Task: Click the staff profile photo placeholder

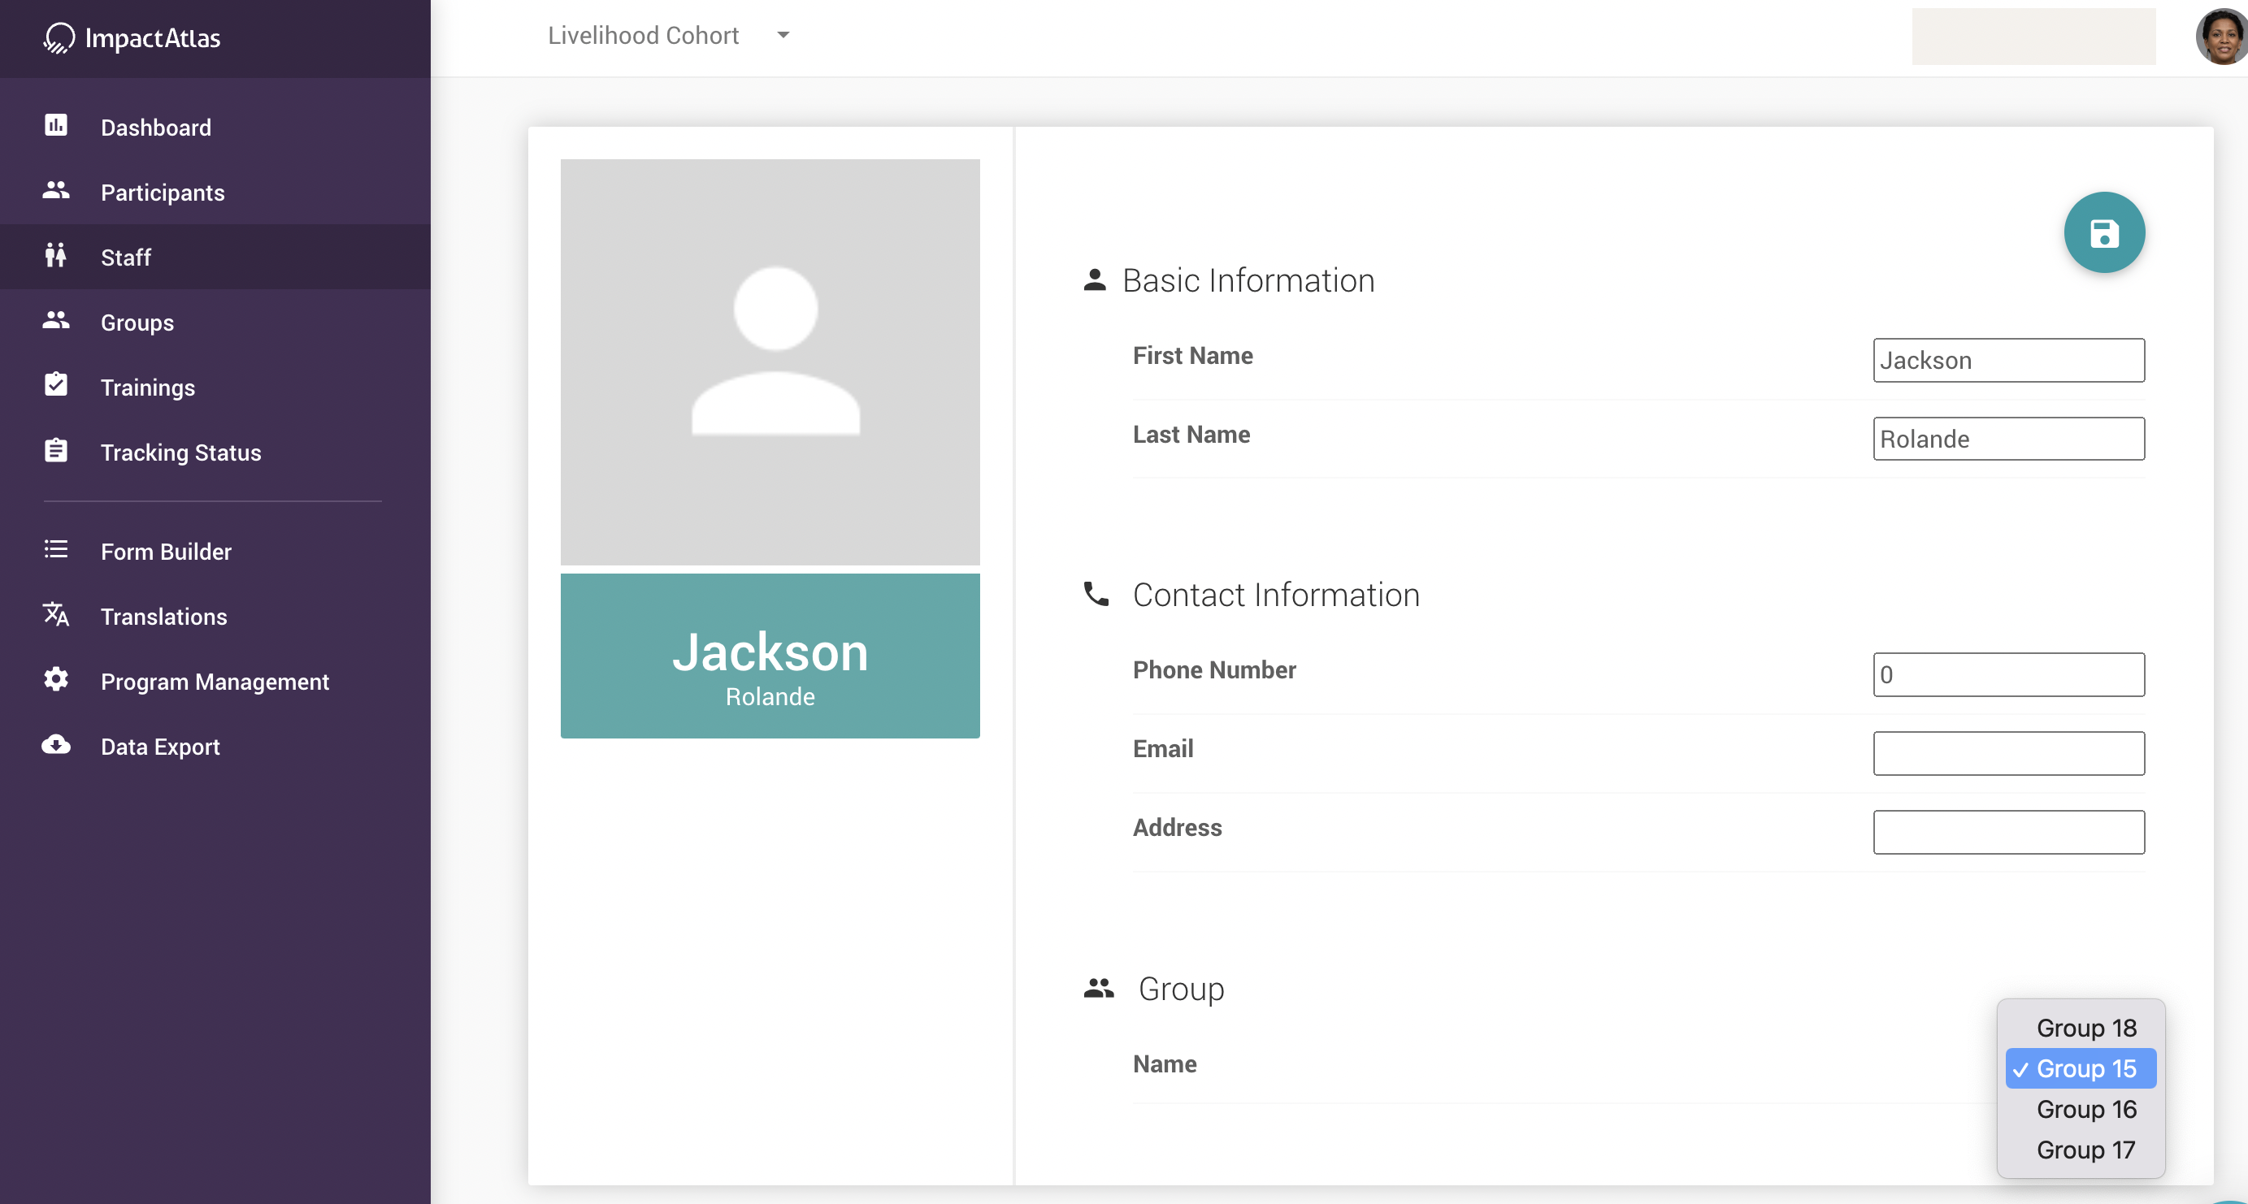Action: tap(770, 362)
